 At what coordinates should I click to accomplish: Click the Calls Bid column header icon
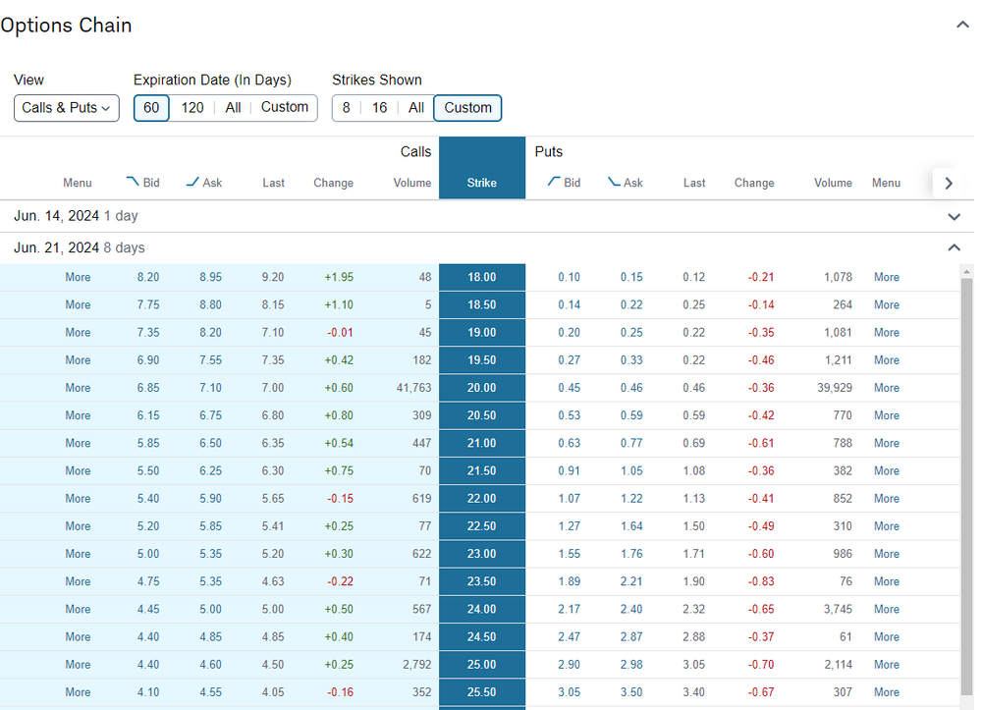pyautogui.click(x=133, y=182)
